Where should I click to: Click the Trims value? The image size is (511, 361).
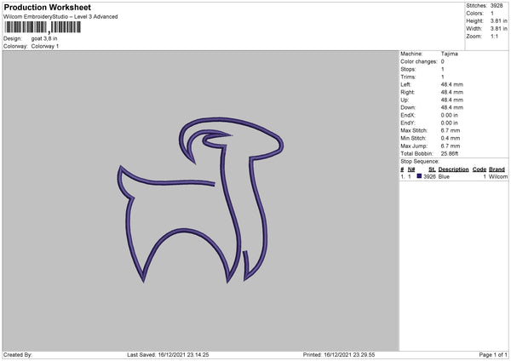point(443,77)
